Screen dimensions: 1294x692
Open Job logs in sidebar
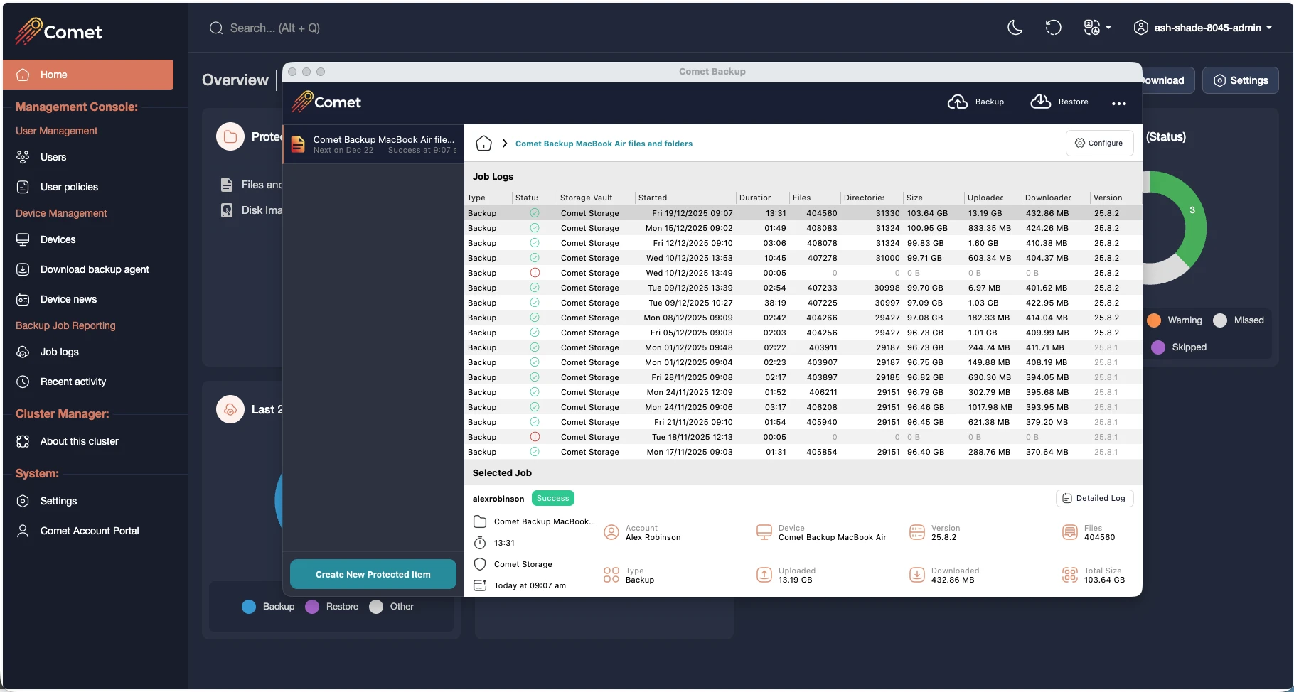click(60, 352)
